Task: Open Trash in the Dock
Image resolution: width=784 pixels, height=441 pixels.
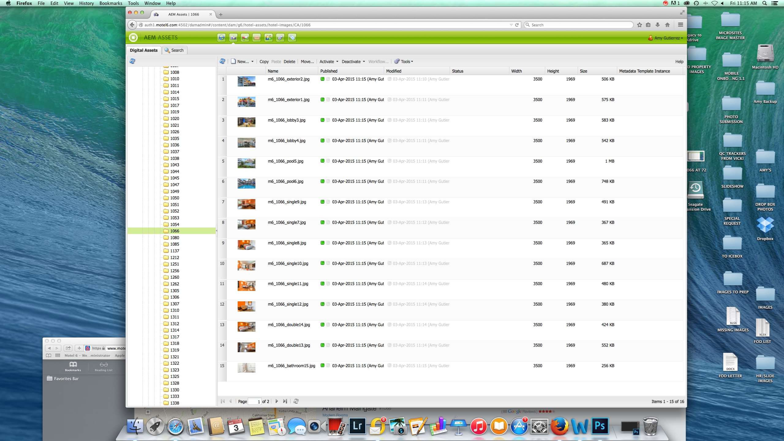Action: point(650,426)
